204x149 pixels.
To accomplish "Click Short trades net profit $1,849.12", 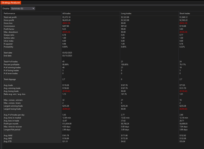I will 183,17.
